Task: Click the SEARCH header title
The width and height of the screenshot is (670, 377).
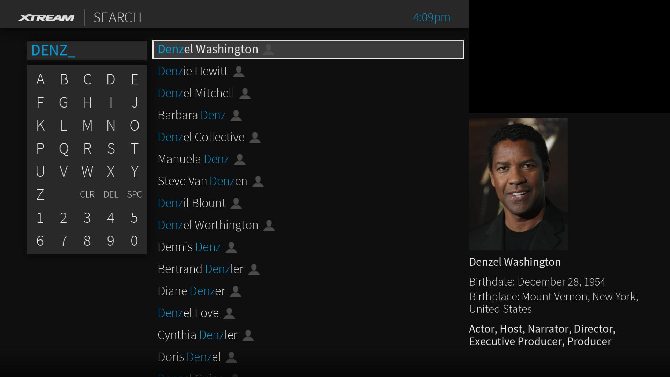Action: 117,17
